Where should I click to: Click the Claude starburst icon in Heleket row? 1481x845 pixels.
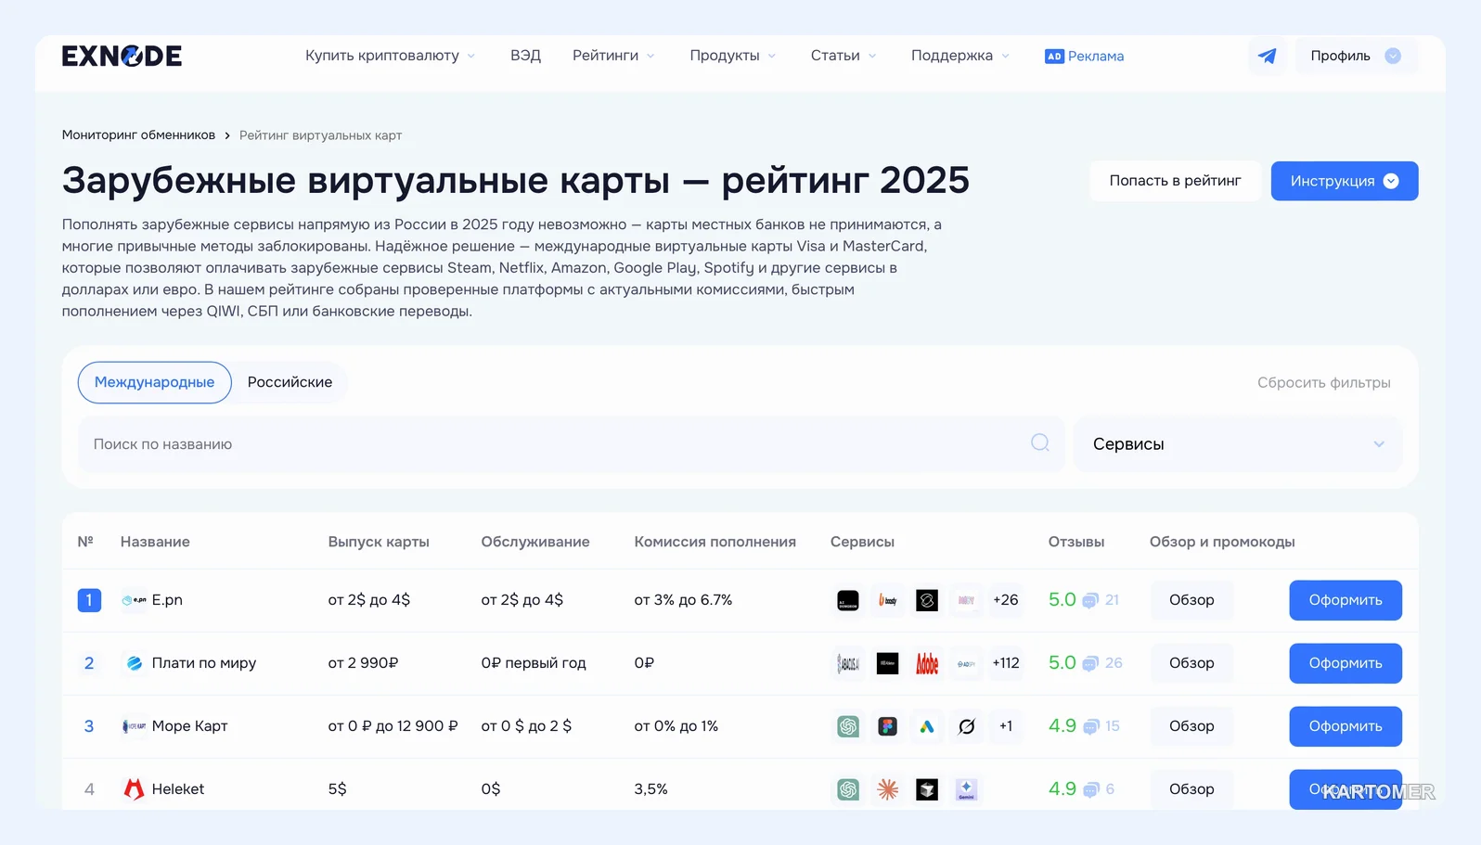[x=888, y=789]
